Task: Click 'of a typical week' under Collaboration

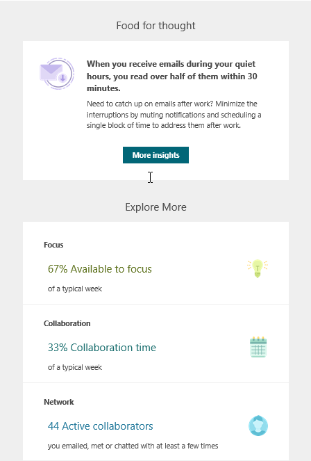Action: point(75,367)
